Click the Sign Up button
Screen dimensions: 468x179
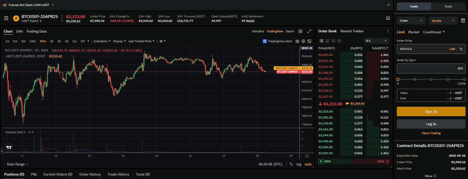(431, 112)
